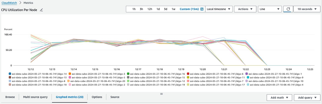Viewport: 322px width, 104px height.
Task: Open the 10 seconds refresh interval dropdown
Action: point(307,9)
